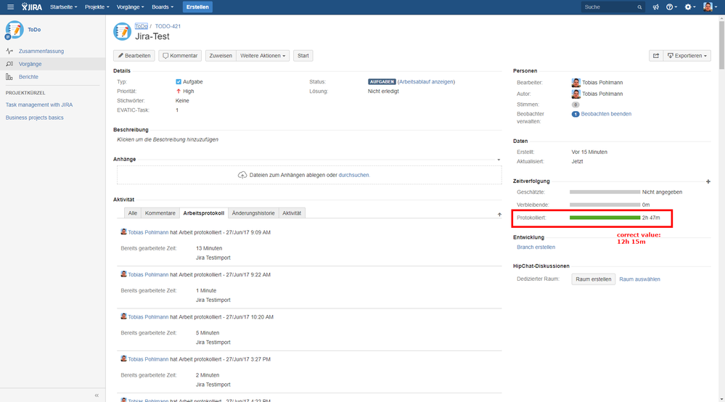The height and width of the screenshot is (402, 725).
Task: Click avatar on the 3:27 PM work log
Action: point(123,358)
